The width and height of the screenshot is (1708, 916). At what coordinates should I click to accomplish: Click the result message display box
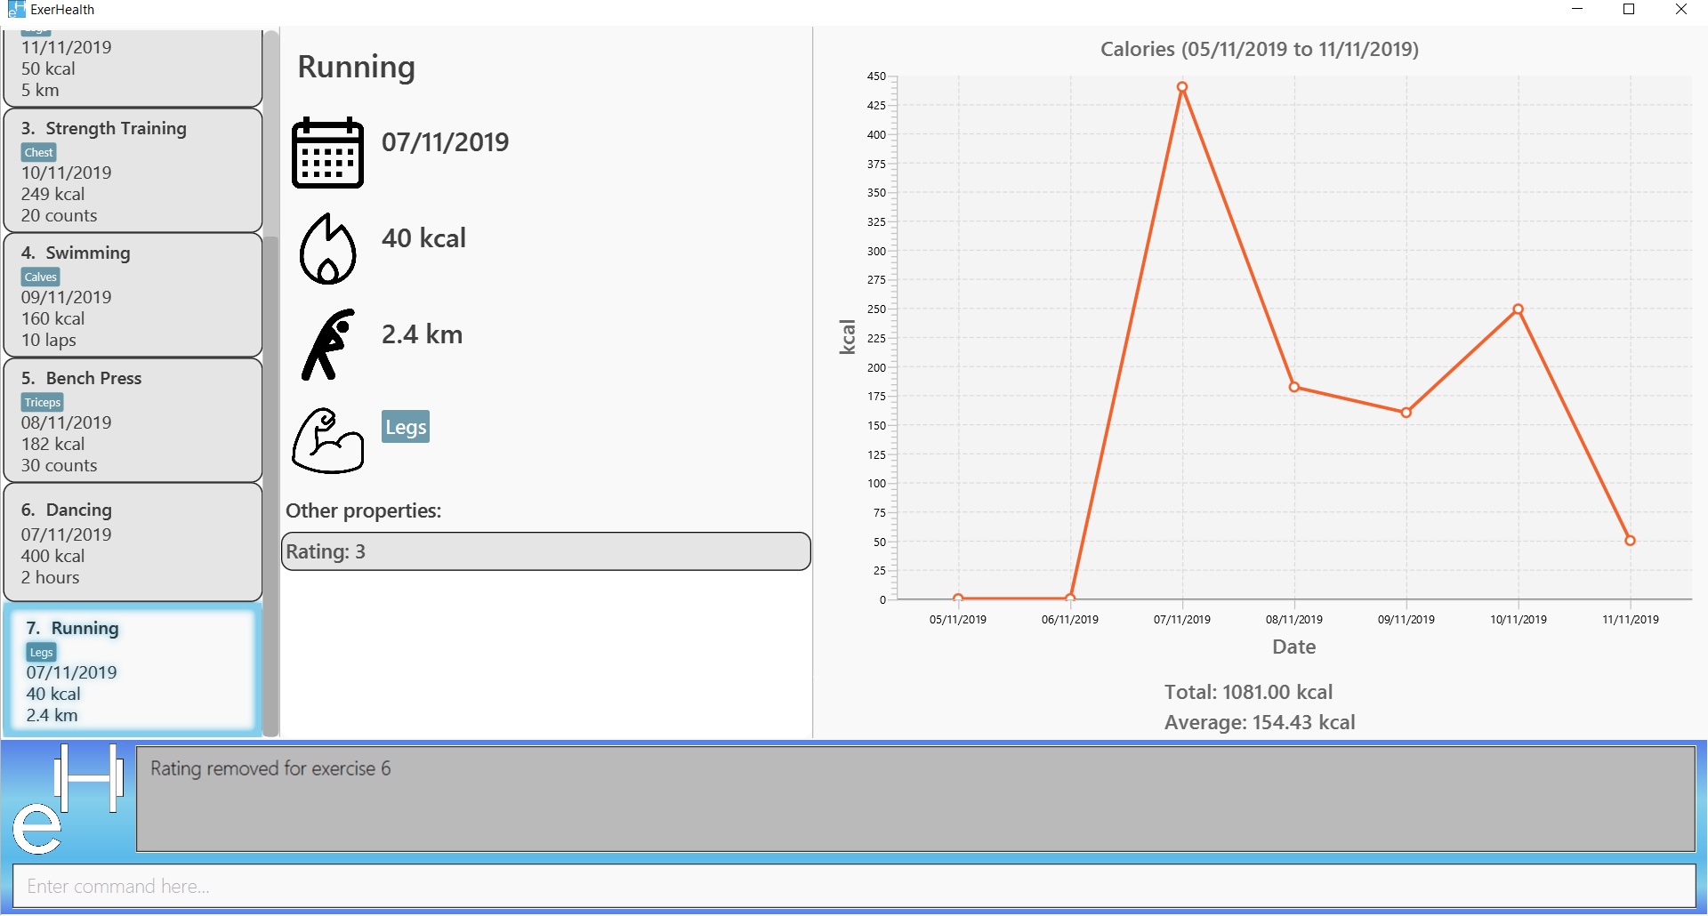pos(915,799)
